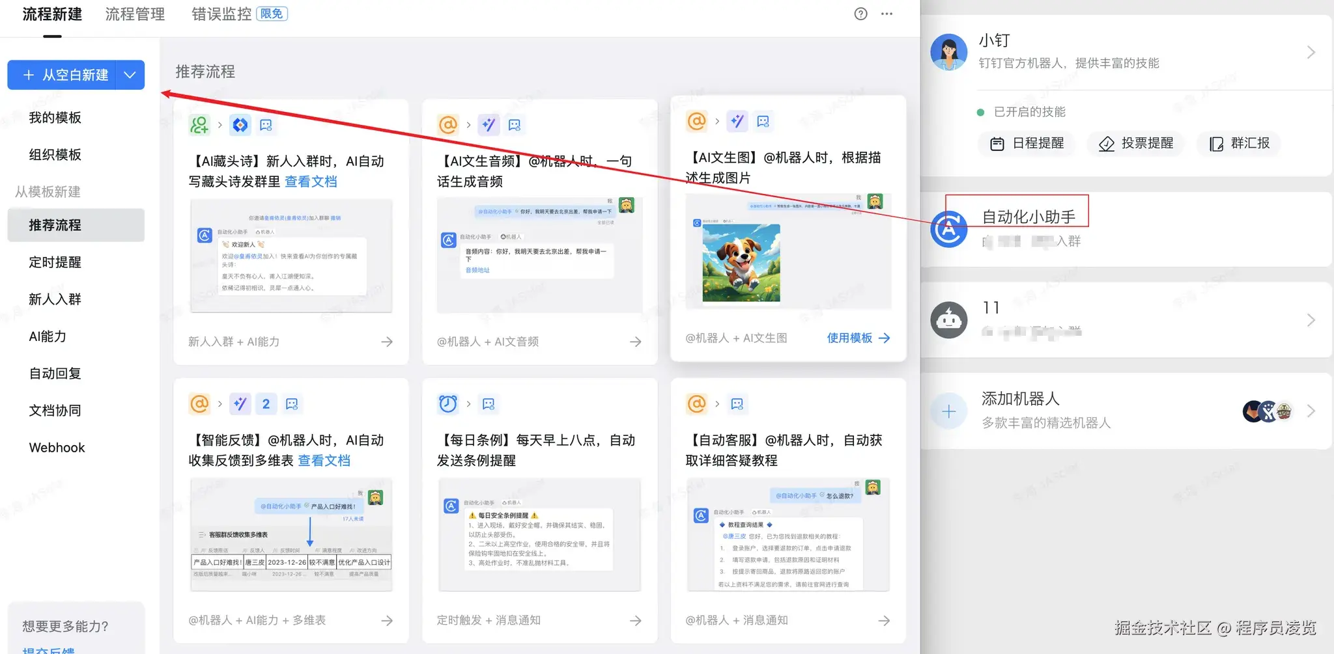The height and width of the screenshot is (654, 1334).
Task: Click the @ trigger icon on AI文生图 card
Action: pos(697,121)
